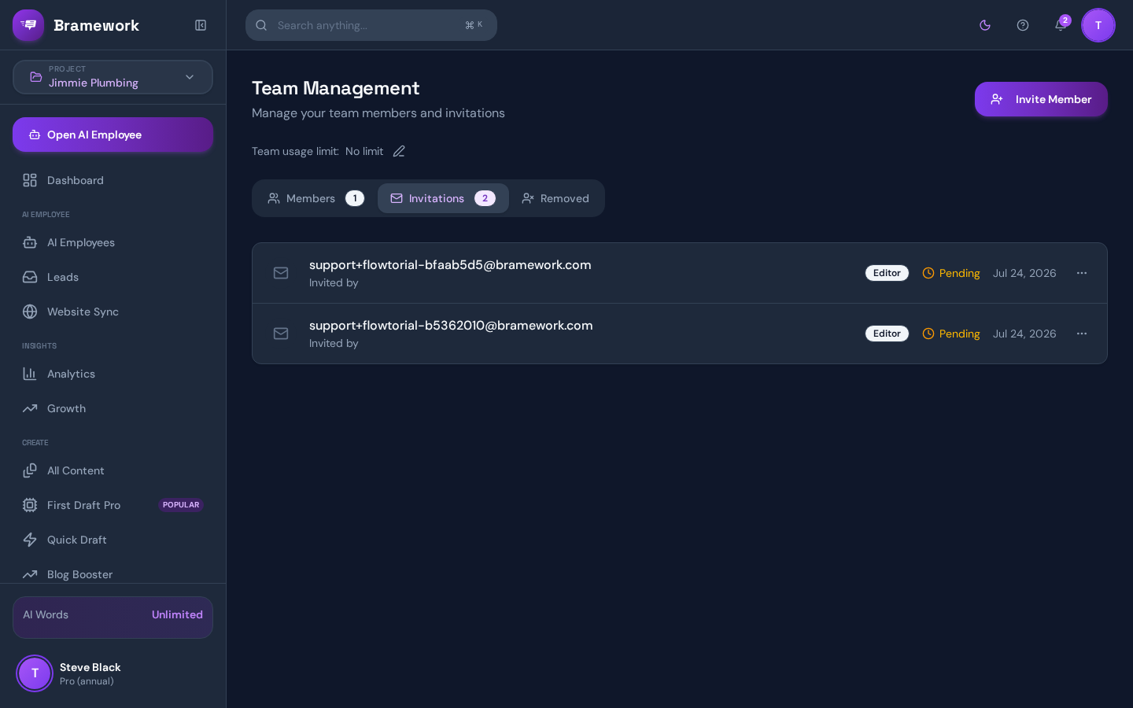
Task: Open the help question mark icon
Action: click(x=1023, y=25)
